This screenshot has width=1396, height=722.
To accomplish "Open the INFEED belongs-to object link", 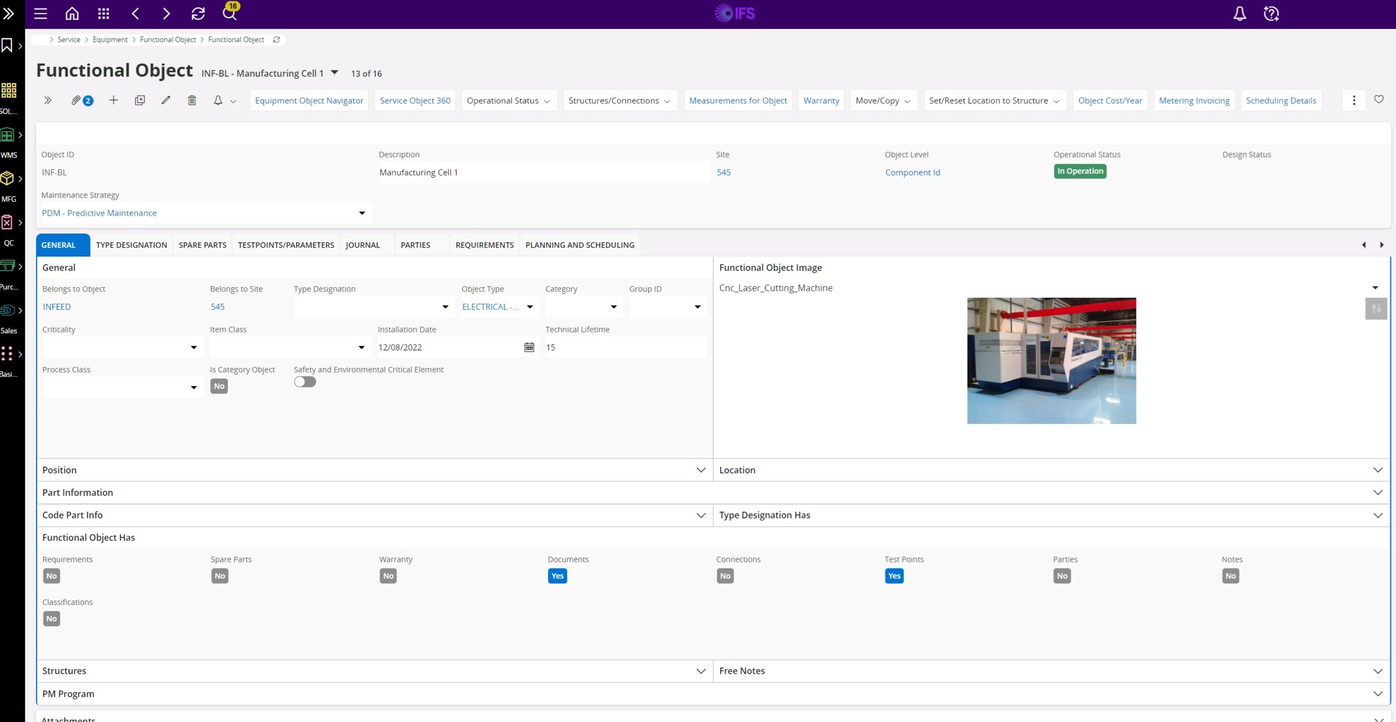I will (x=57, y=307).
